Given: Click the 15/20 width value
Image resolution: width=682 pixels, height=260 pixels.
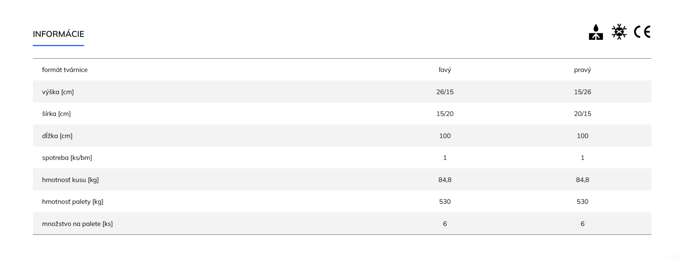Looking at the screenshot, I should pyautogui.click(x=445, y=114).
